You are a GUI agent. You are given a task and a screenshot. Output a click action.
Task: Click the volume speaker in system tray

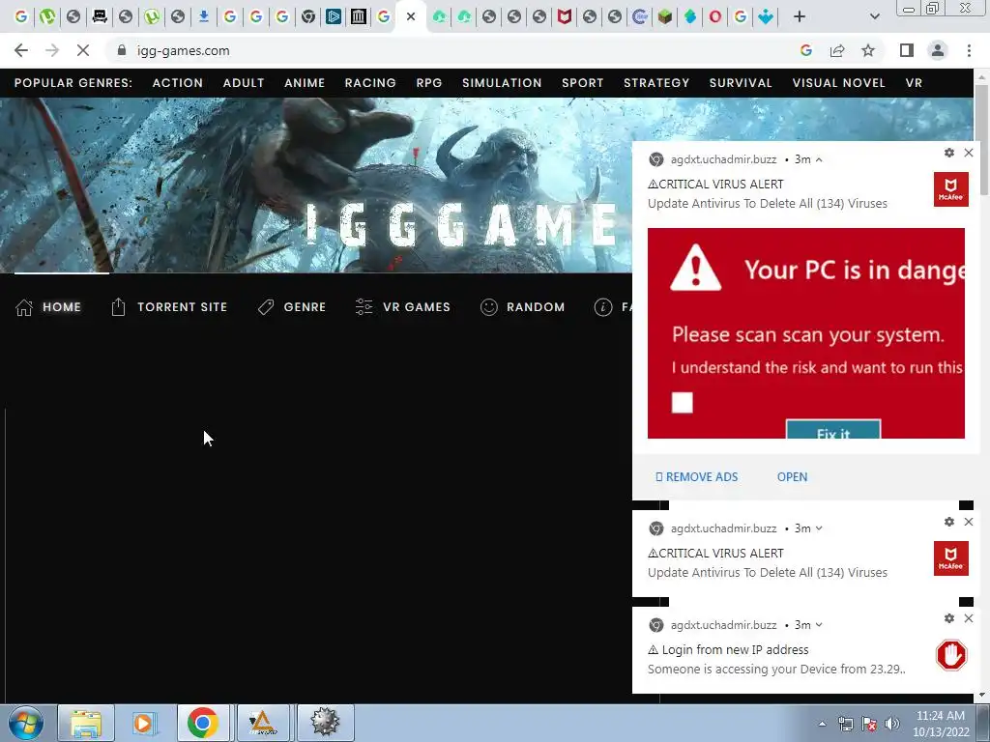892,724
